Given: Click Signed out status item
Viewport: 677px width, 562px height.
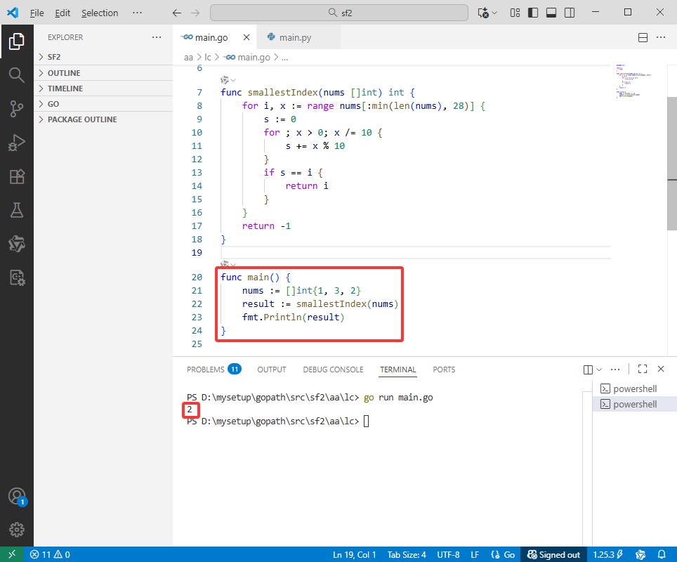Looking at the screenshot, I should coord(553,555).
